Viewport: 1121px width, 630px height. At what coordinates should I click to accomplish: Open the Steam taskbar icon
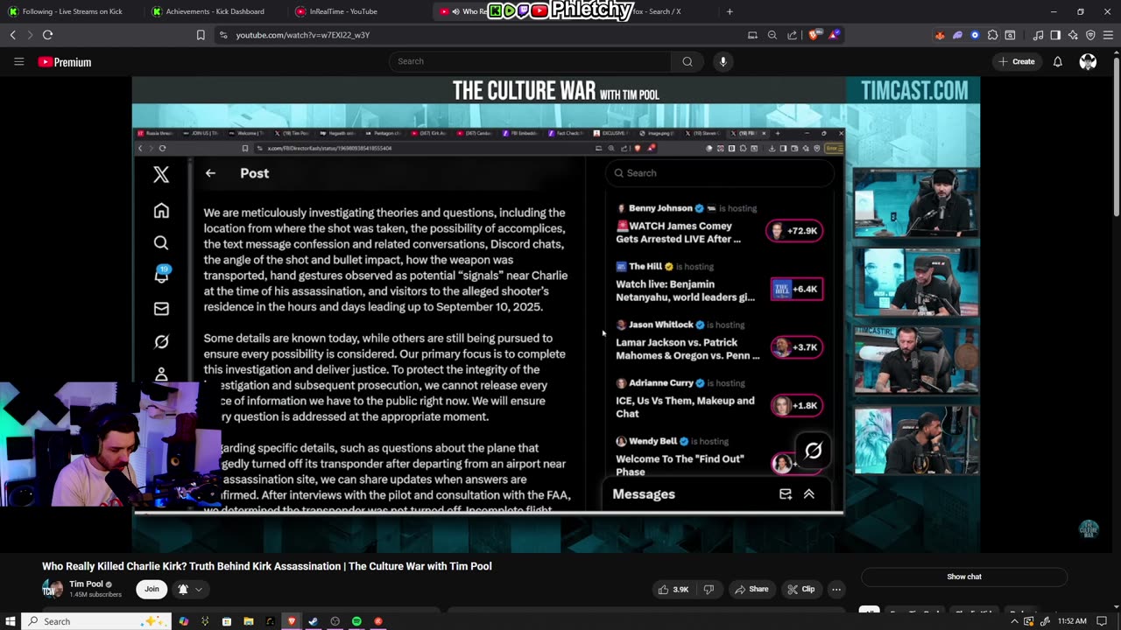pyautogui.click(x=313, y=621)
